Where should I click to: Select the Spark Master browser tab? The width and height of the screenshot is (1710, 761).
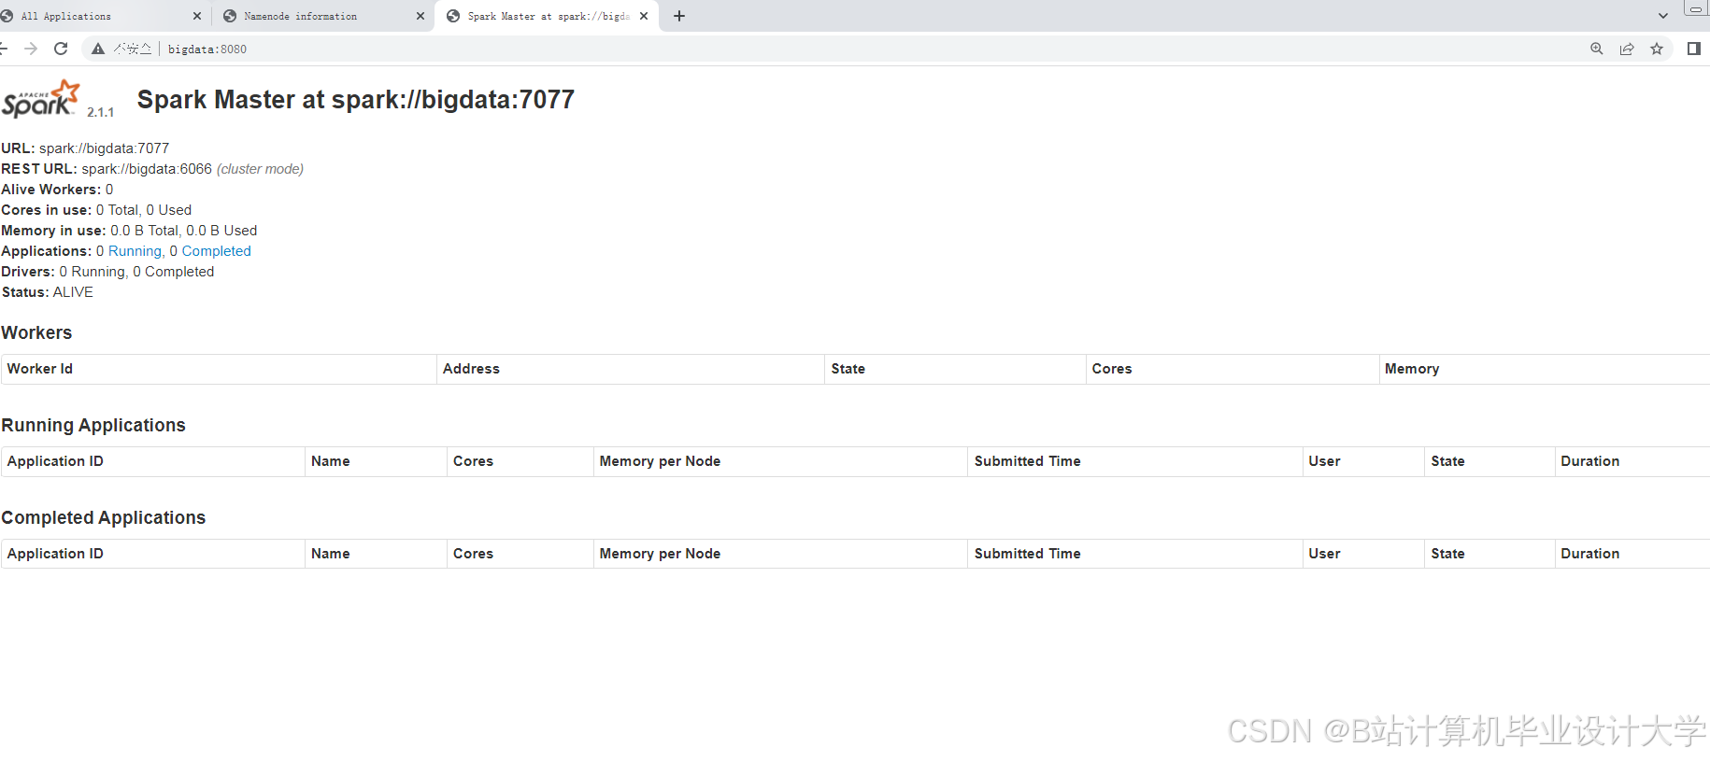548,16
